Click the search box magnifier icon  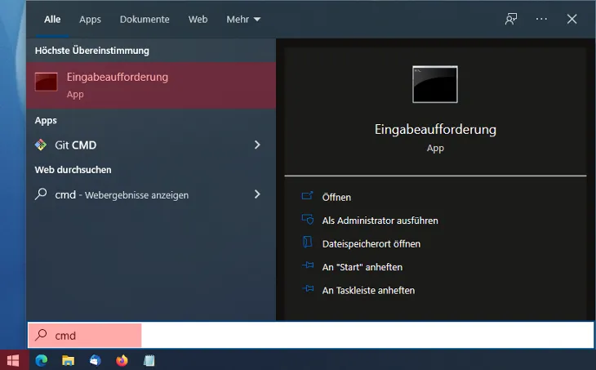[x=41, y=335]
